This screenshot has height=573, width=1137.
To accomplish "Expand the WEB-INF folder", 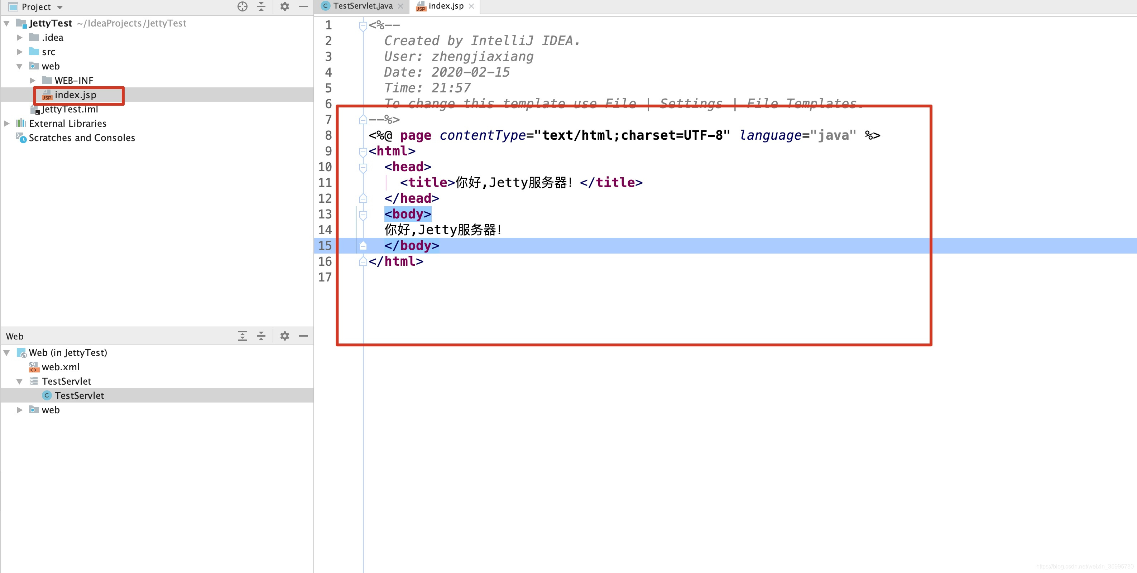I will tap(32, 81).
